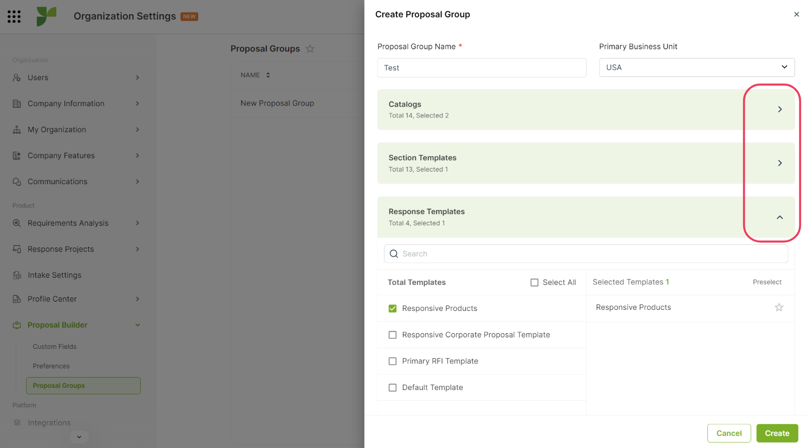
Task: Expand the My Organization arrow
Action: click(x=138, y=129)
